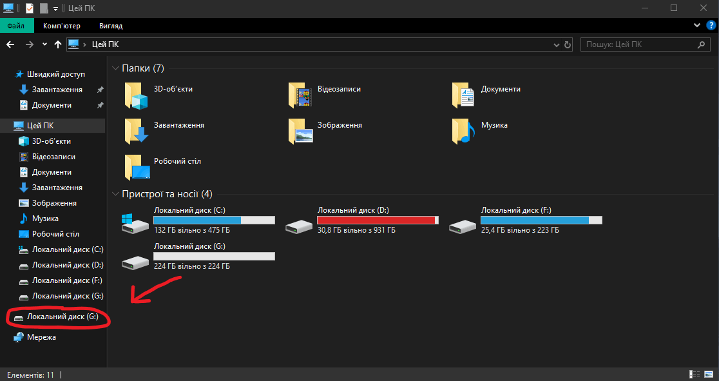This screenshot has width=719, height=381.
Task: Select Локальний диск (F:) in the sidebar
Action: click(67, 280)
